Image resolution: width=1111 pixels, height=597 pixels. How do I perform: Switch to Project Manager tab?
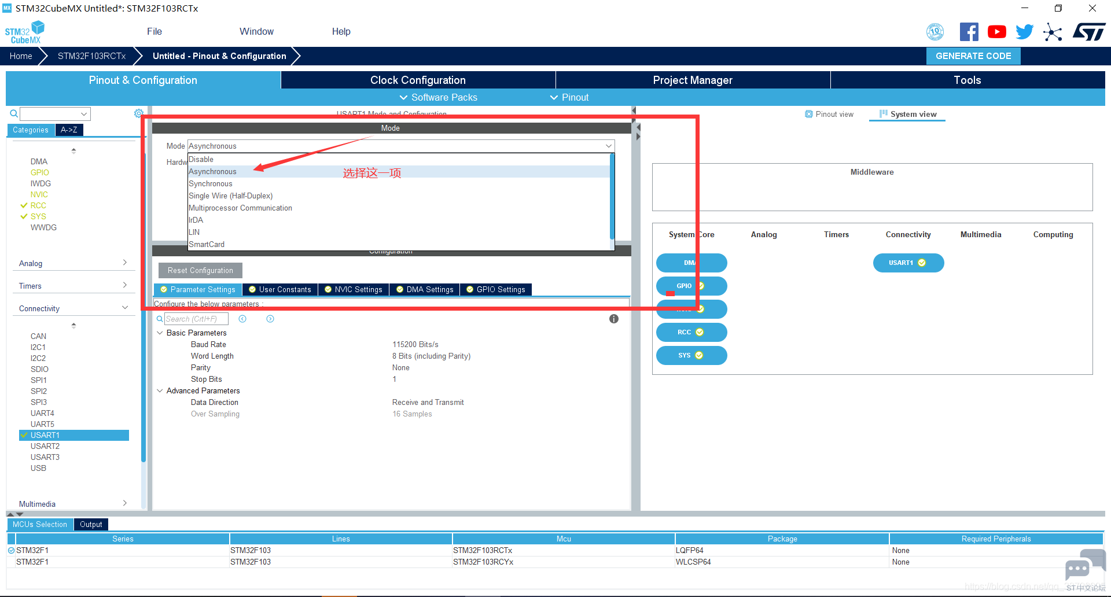(x=693, y=80)
